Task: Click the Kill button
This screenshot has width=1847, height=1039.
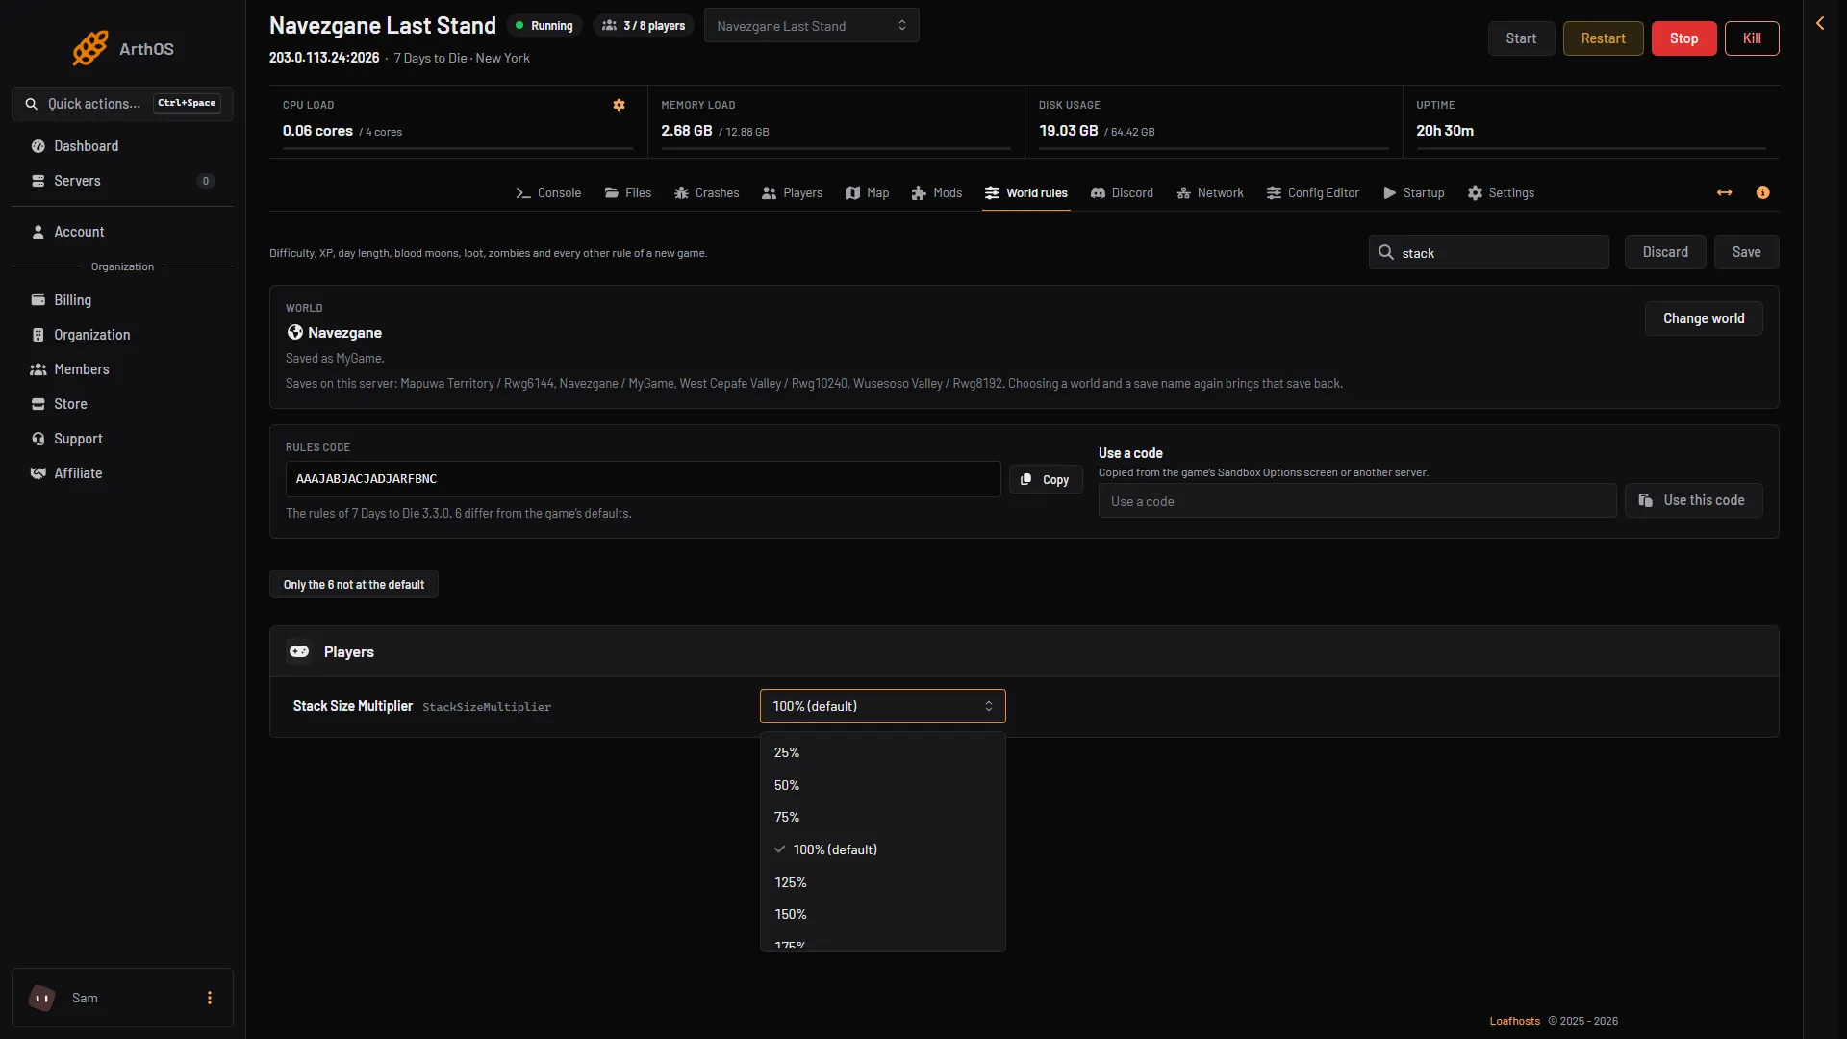Action: pyautogui.click(x=1752, y=38)
